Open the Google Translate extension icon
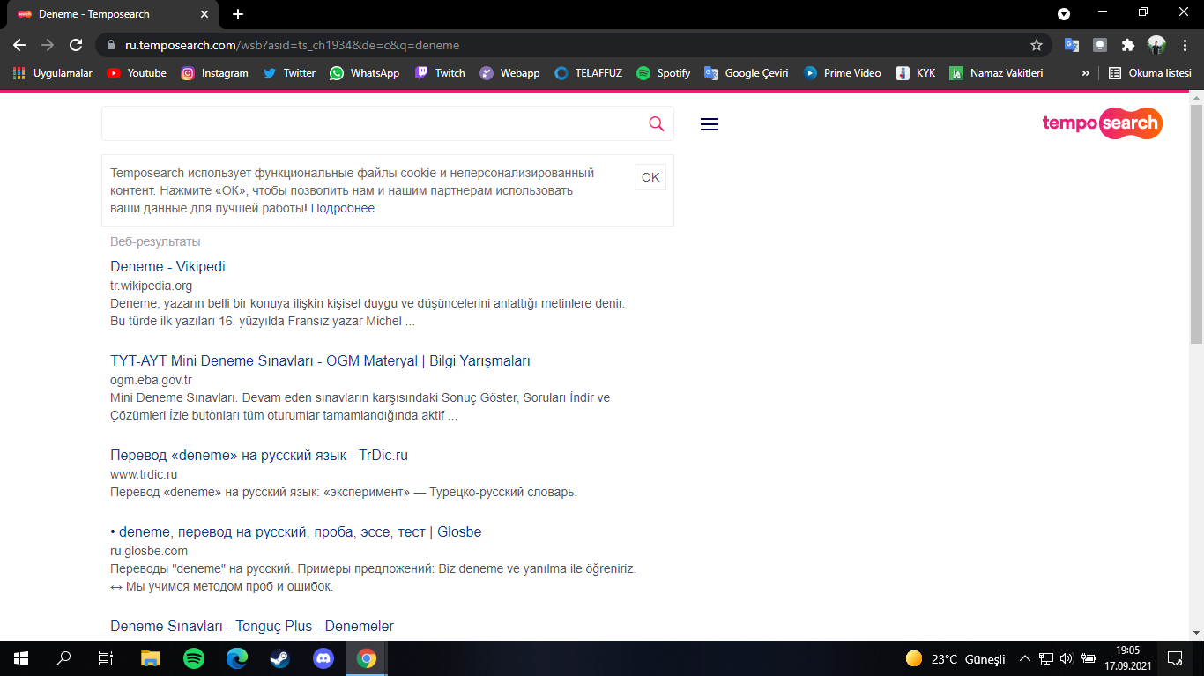This screenshot has width=1204, height=676. (1072, 45)
